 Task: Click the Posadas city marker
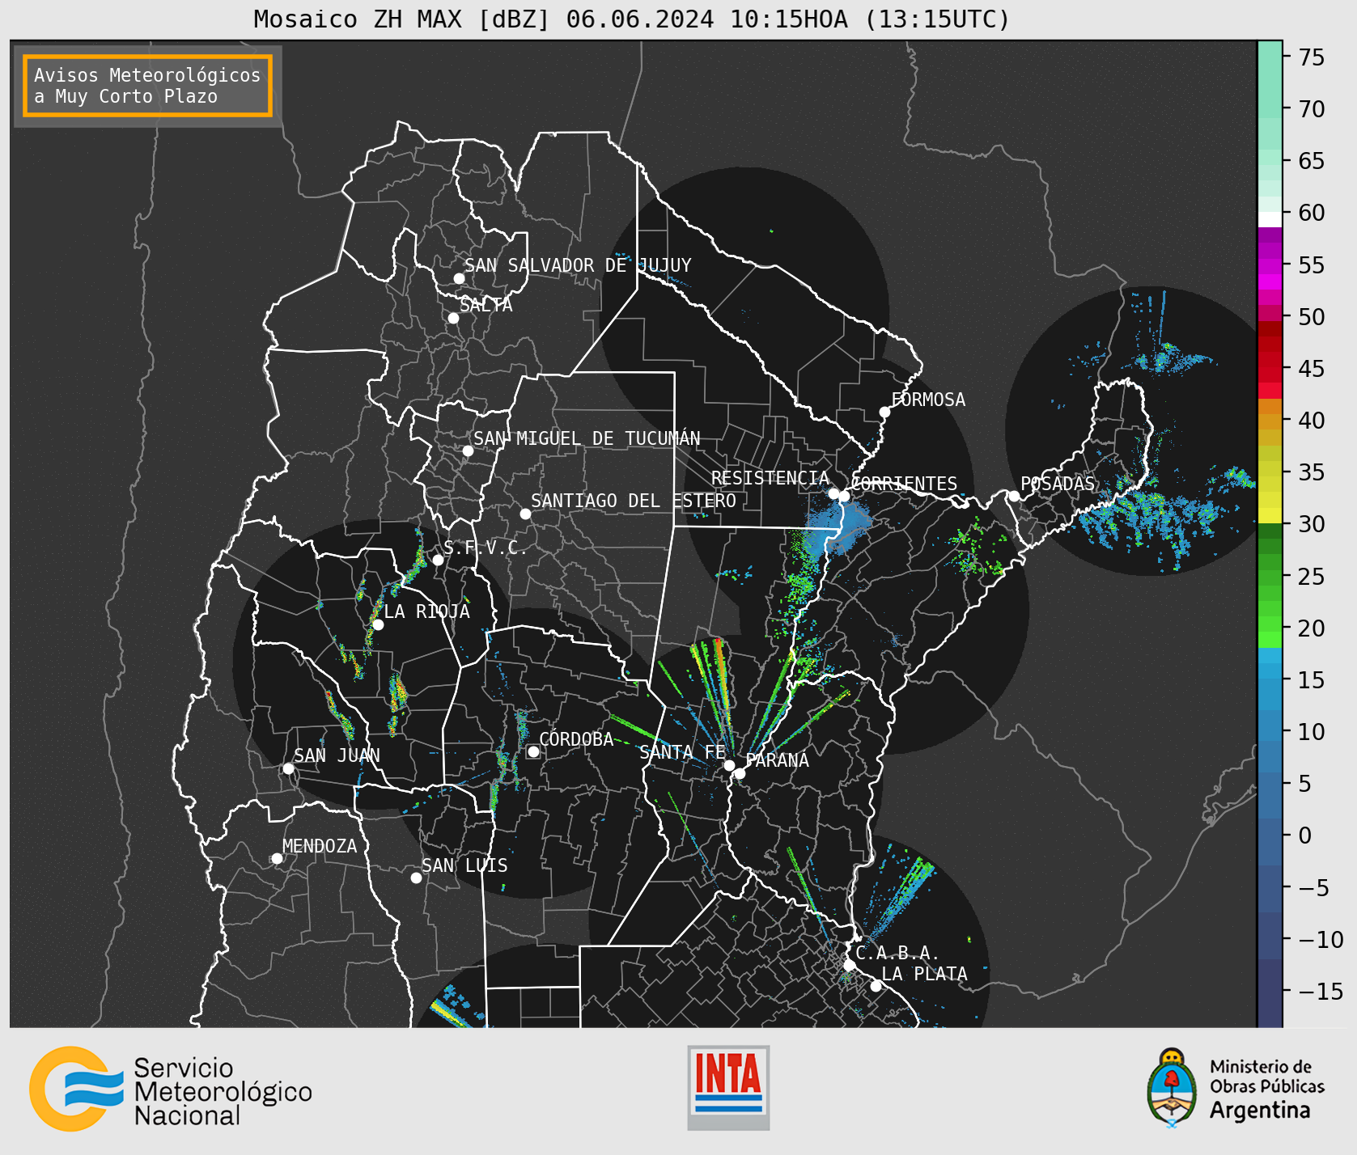pyautogui.click(x=1014, y=496)
